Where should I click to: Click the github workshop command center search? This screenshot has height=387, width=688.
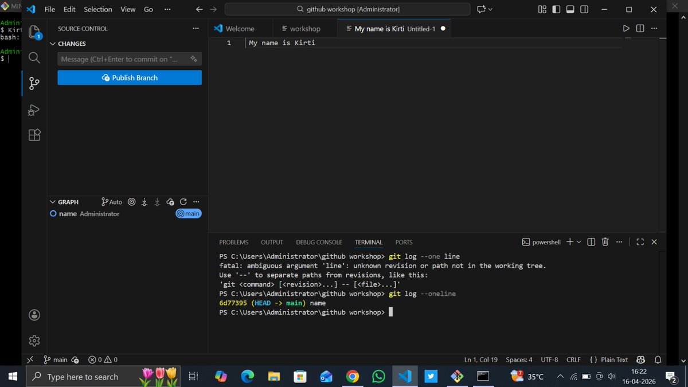(x=347, y=9)
